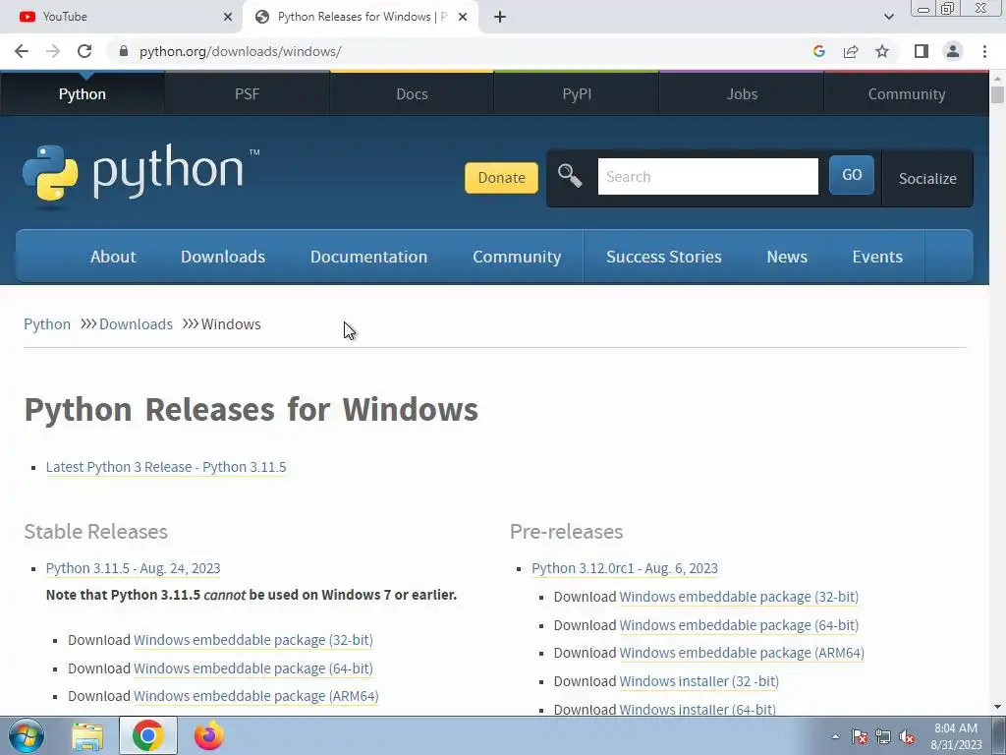Open Latest Python 3 Release link
Screen dimensions: 1006x755
[166, 467]
